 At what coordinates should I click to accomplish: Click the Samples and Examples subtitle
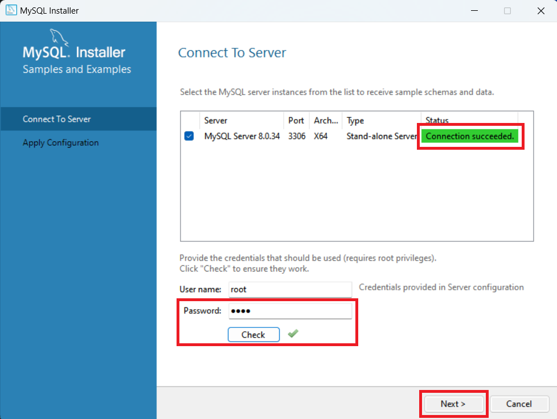click(77, 69)
